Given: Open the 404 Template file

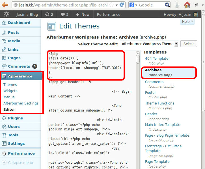Looking at the screenshot, I should (157, 59).
